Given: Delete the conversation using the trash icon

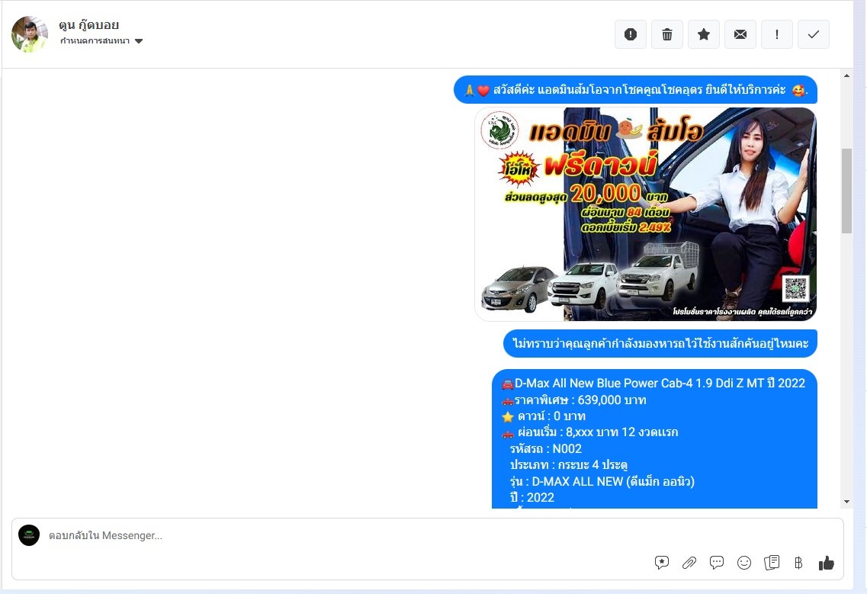Looking at the screenshot, I should pos(667,34).
